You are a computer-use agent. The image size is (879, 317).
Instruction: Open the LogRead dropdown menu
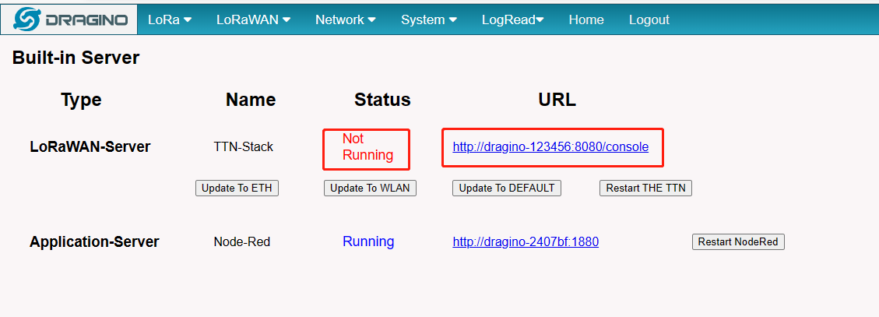coord(513,19)
